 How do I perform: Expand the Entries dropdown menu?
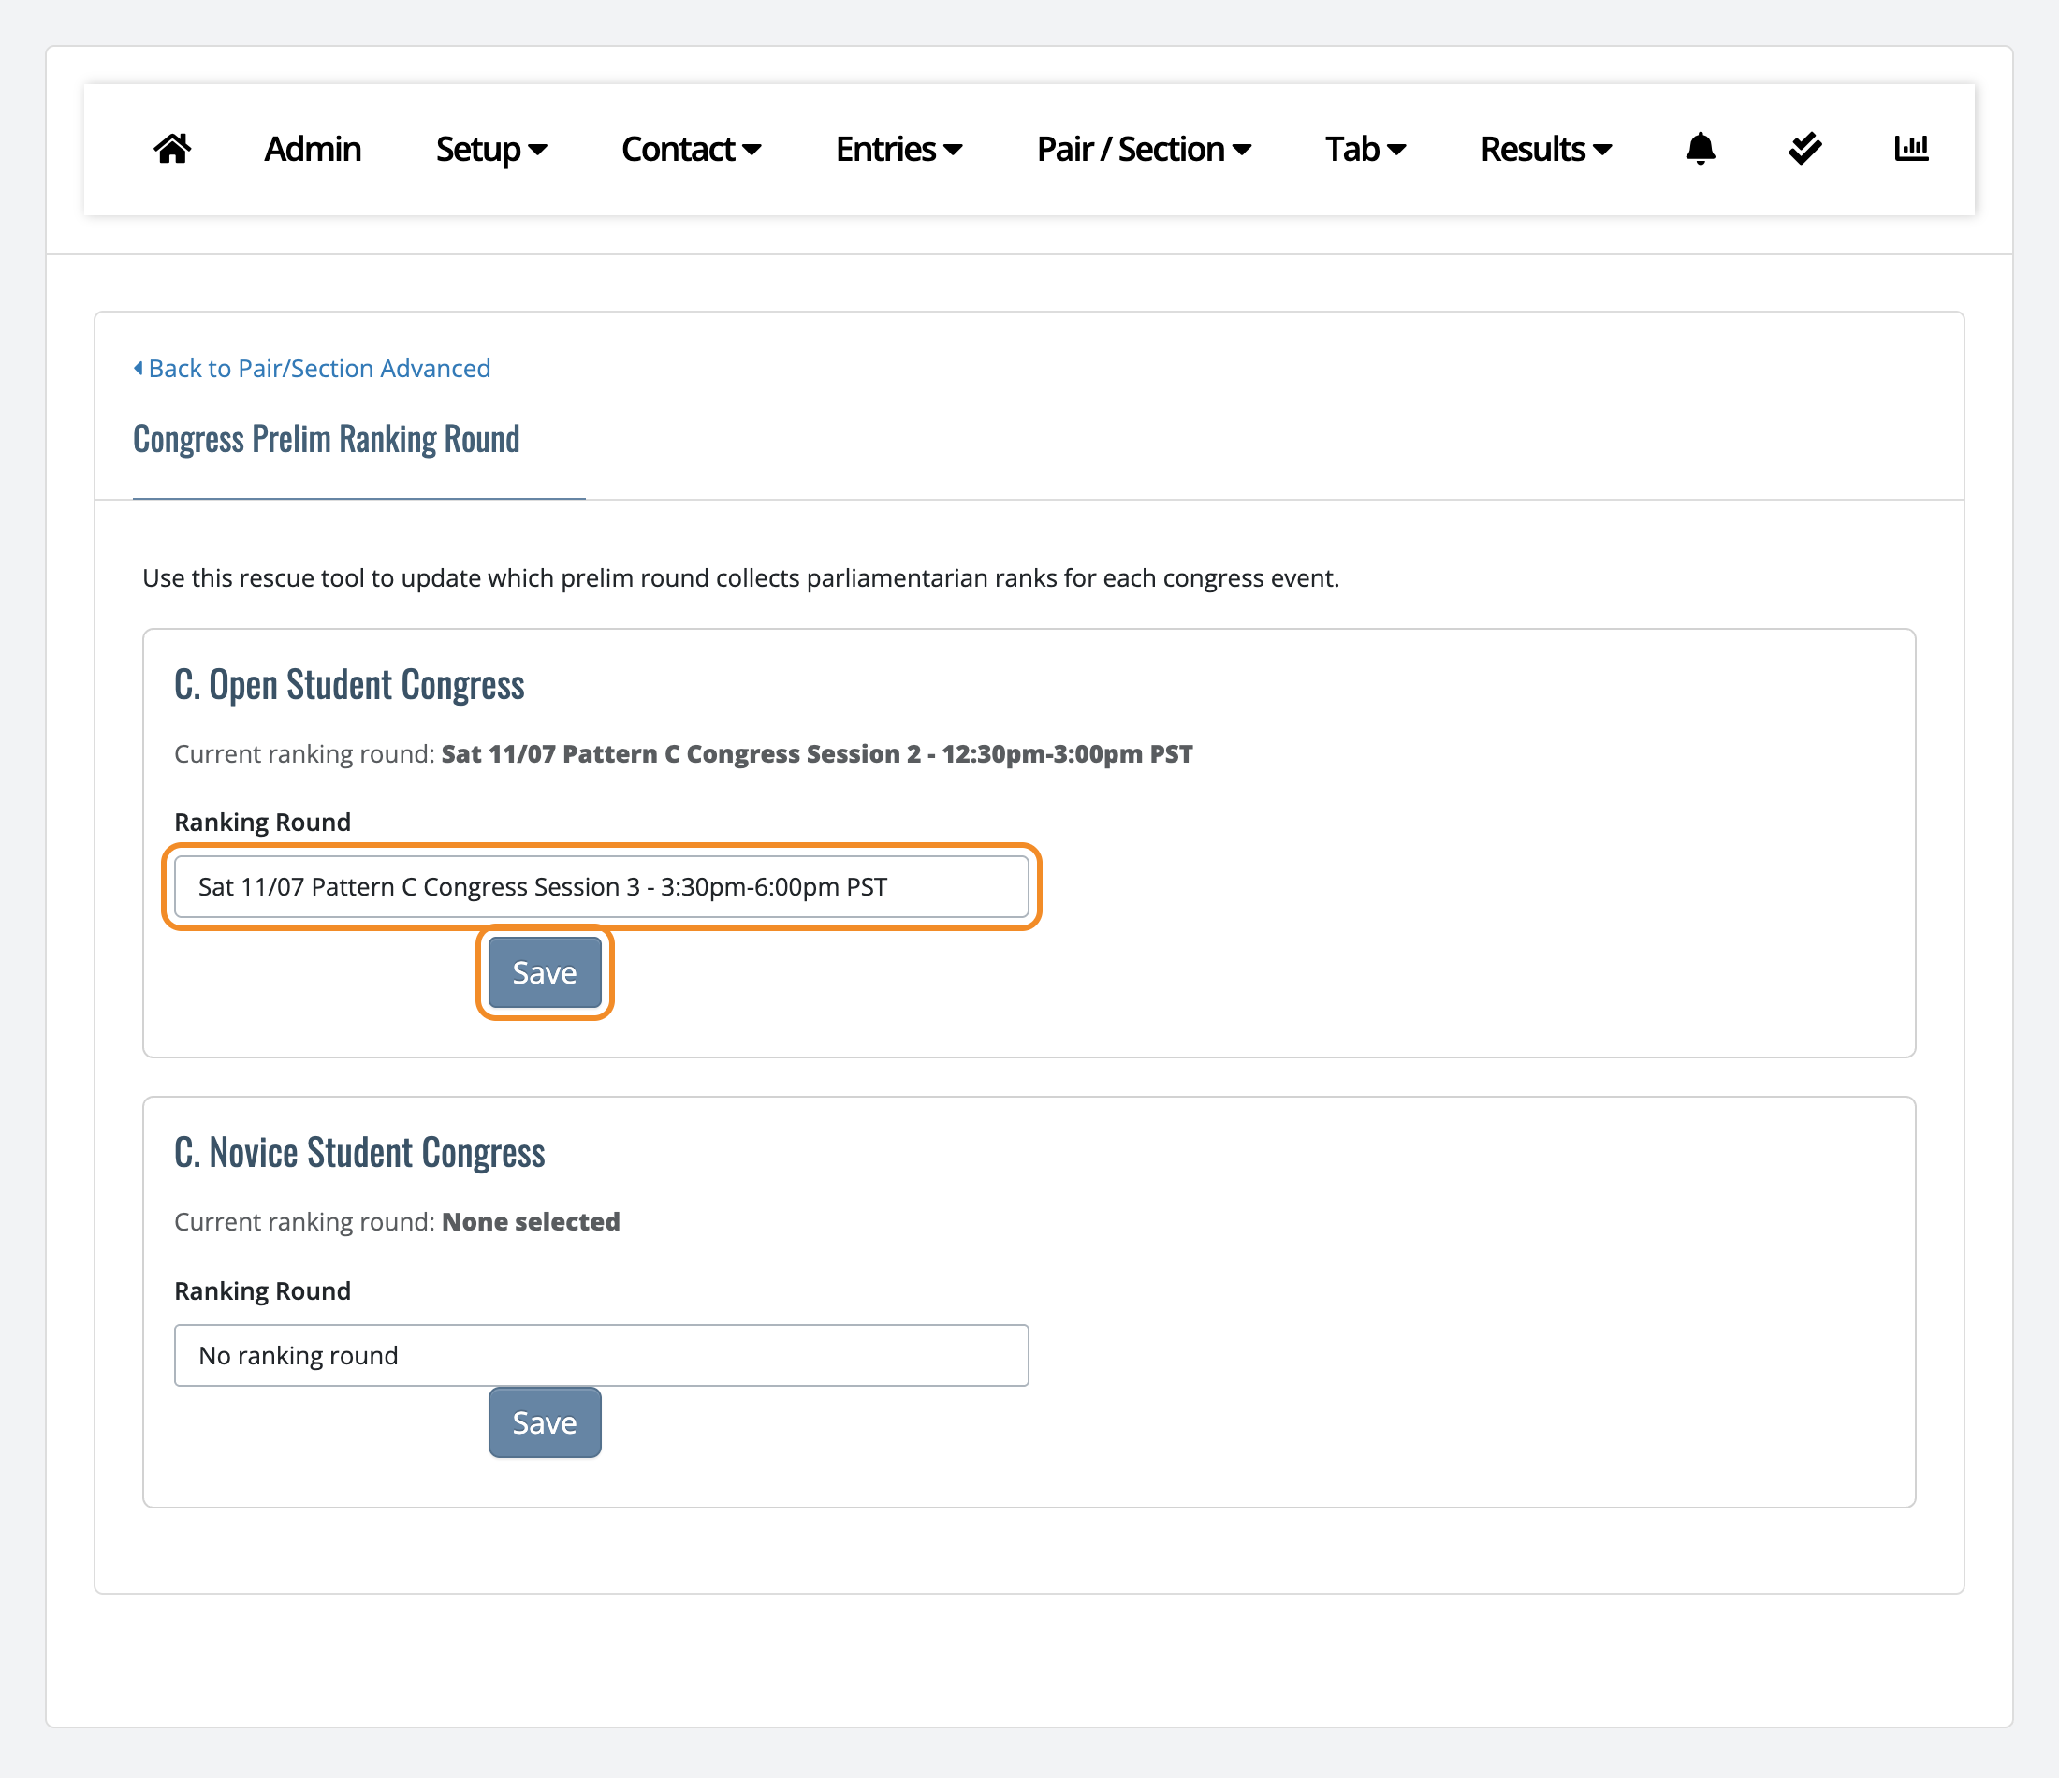coord(898,149)
